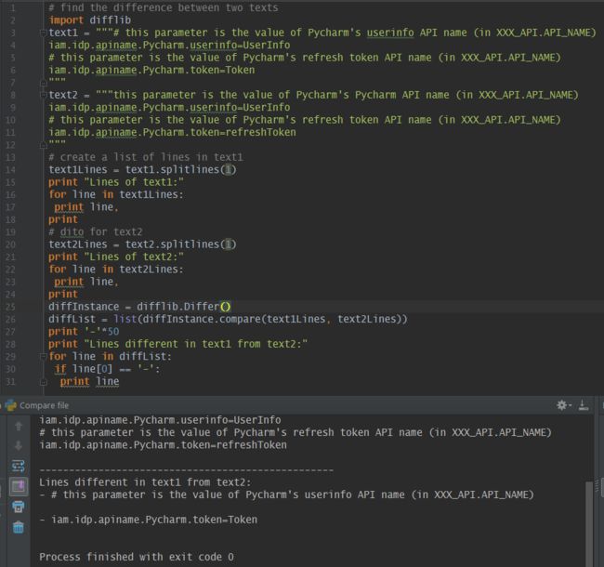Click console output 'Lines different in text1 from text2:'
Viewport: 604px width, 567px height.
click(x=145, y=482)
